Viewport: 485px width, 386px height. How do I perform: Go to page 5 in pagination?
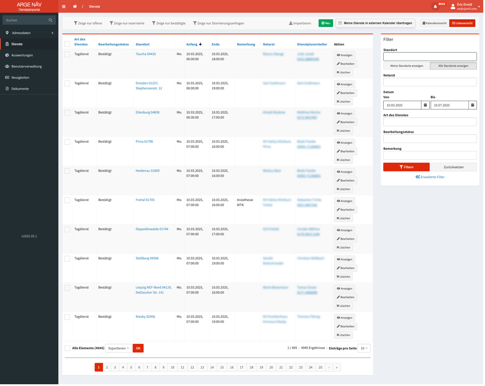point(131,367)
